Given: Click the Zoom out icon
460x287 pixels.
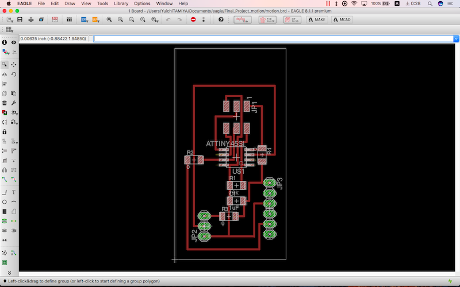Looking at the screenshot, I should coord(132,20).
